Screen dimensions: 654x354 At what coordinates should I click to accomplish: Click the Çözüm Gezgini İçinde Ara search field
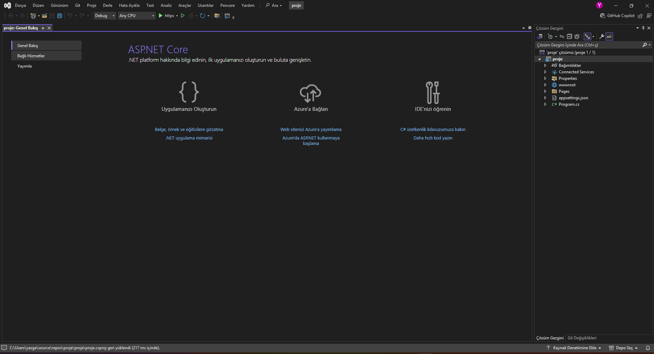click(x=588, y=45)
